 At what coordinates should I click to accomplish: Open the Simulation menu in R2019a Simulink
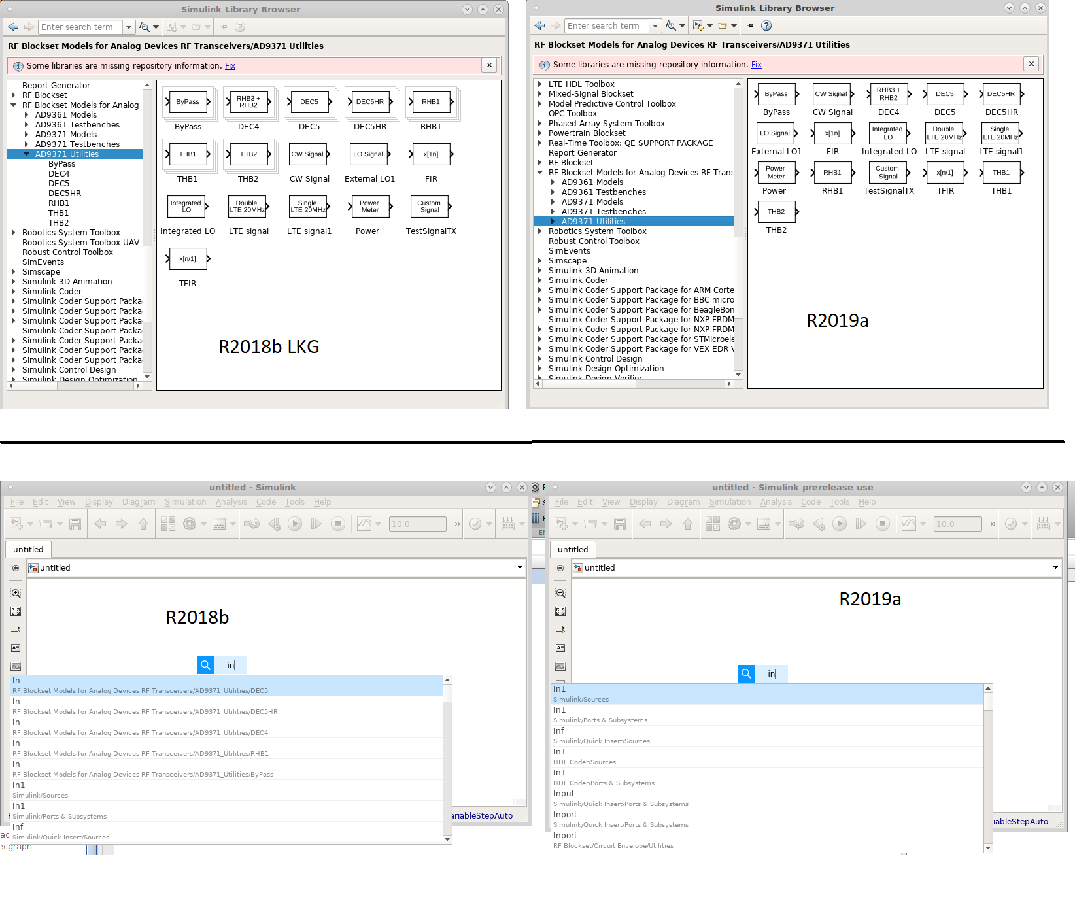[730, 502]
